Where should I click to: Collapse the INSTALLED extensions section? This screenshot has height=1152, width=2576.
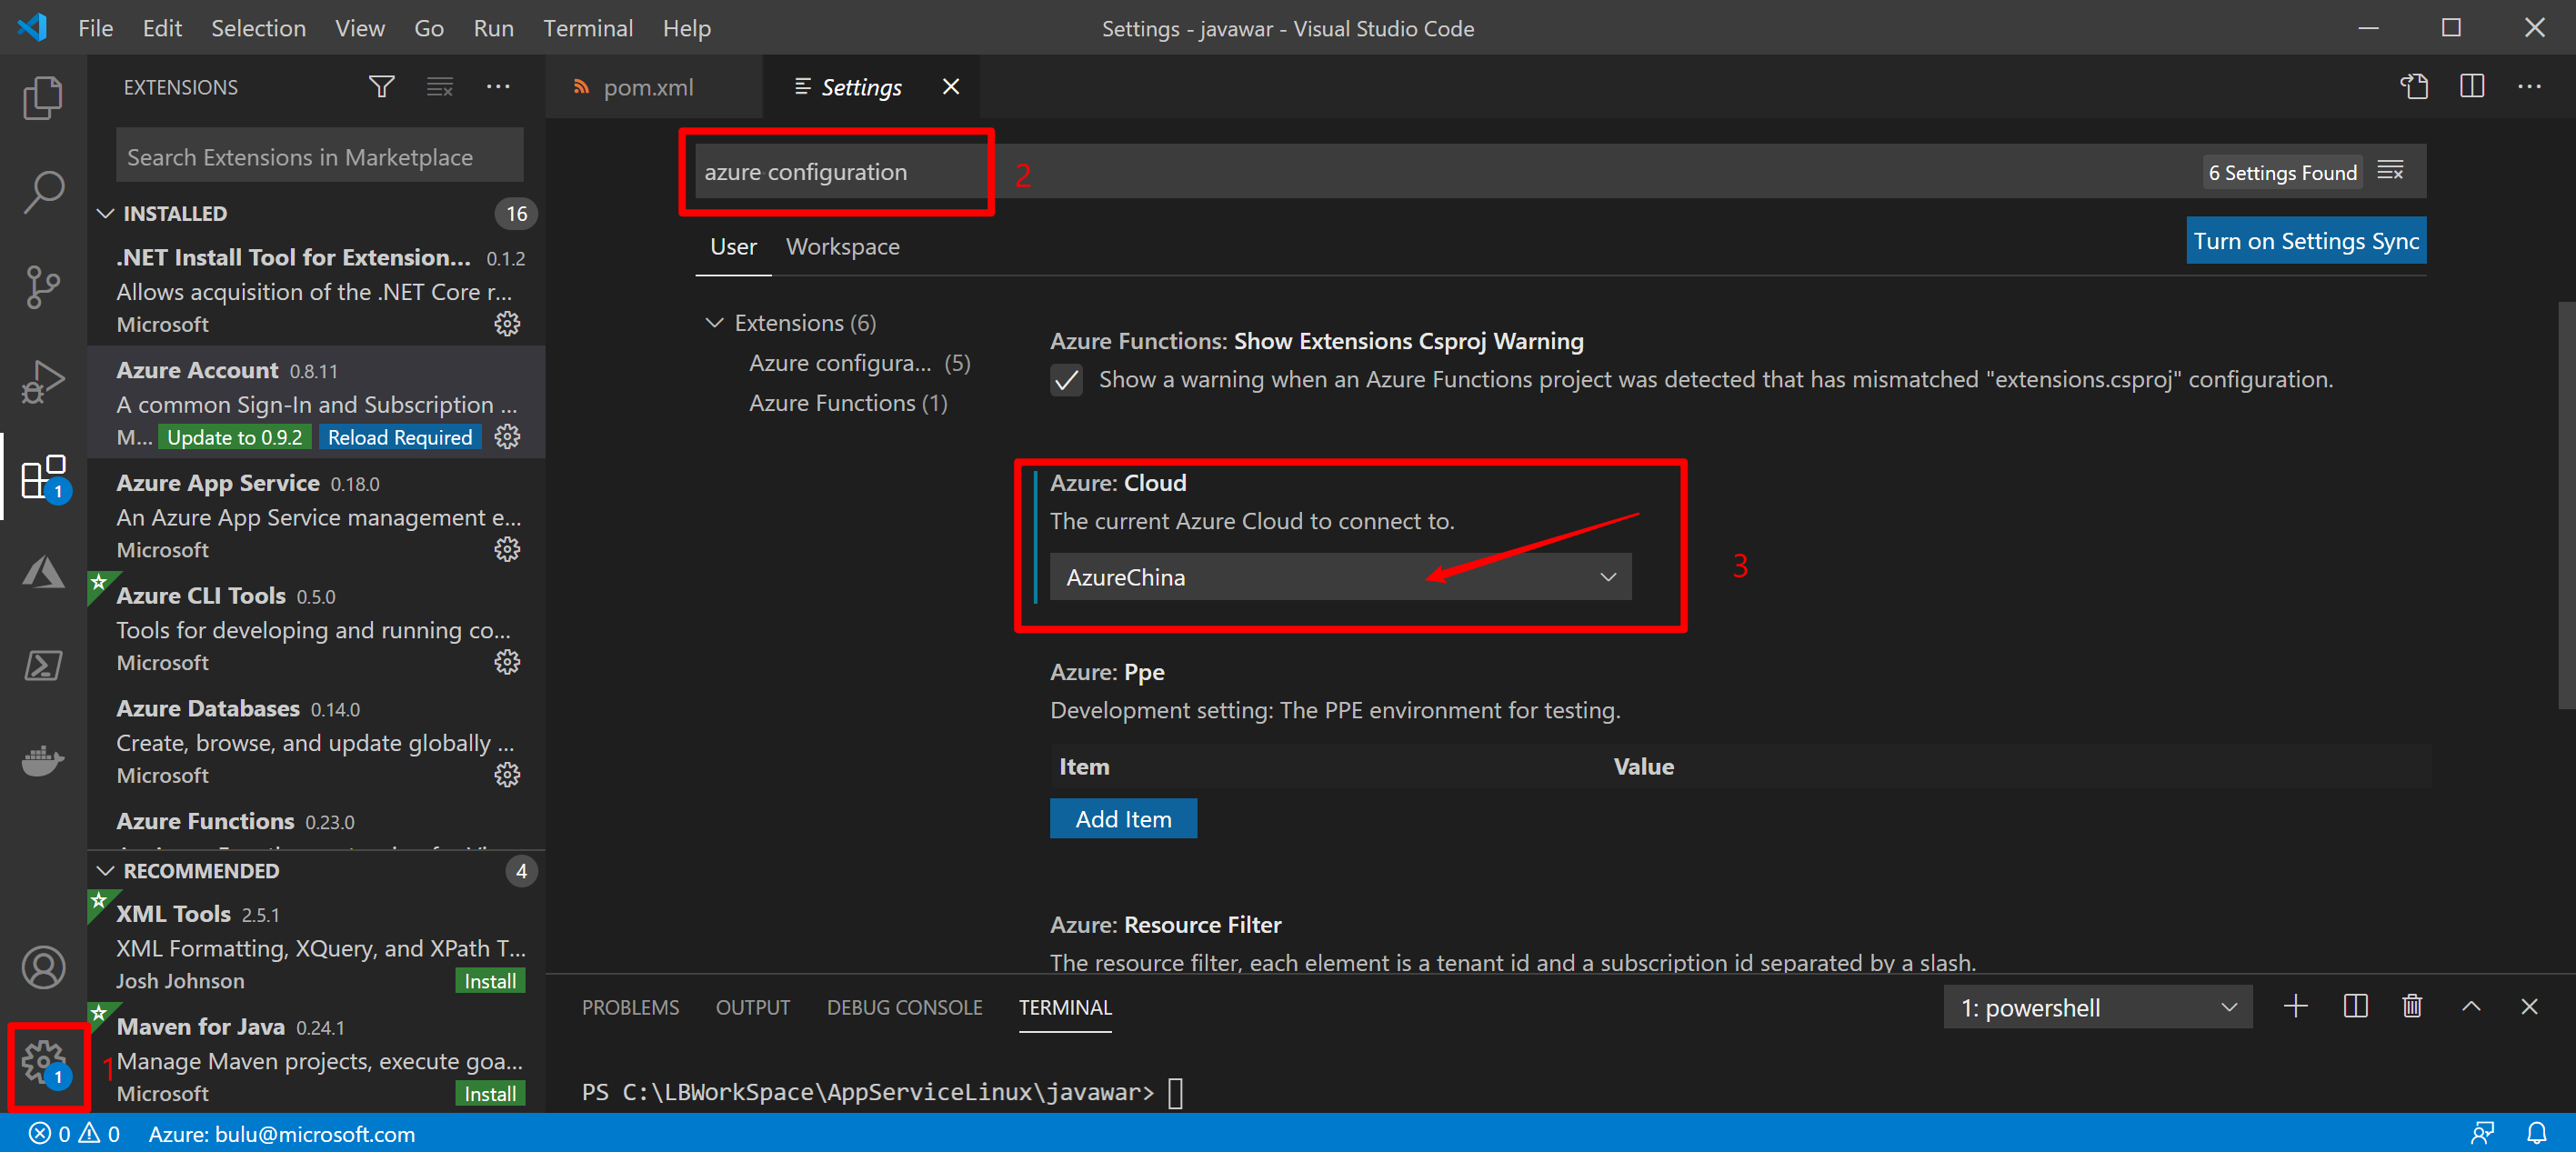(106, 213)
